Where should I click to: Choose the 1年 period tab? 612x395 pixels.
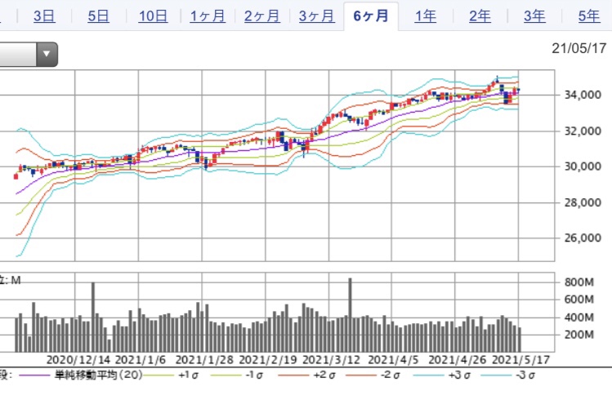[x=426, y=16]
